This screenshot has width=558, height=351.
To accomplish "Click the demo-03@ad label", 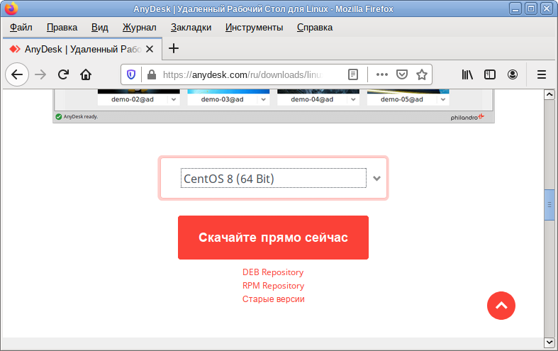I will point(222,100).
